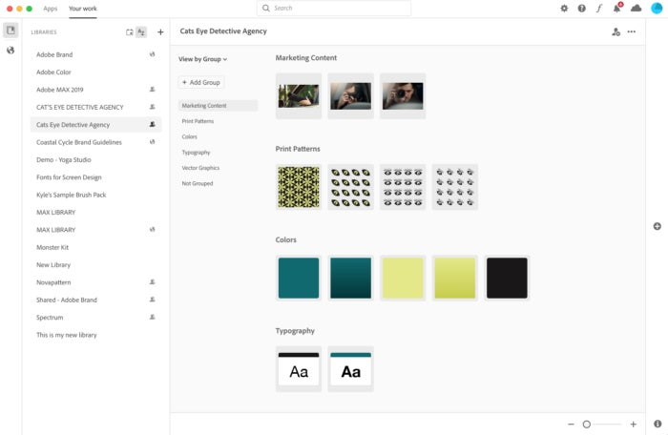Select the yellow floral print pattern
This screenshot has width=668, height=435.
[299, 187]
